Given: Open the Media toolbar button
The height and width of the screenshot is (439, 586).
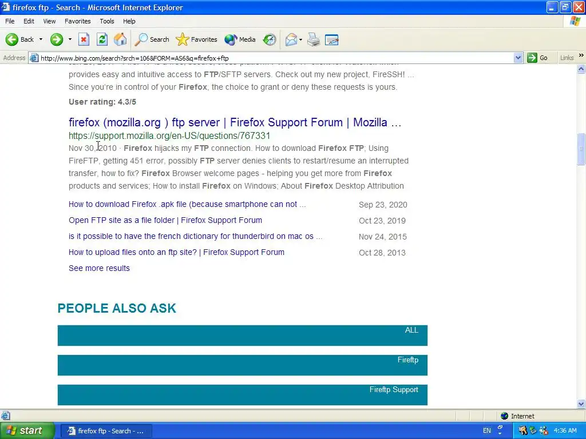Looking at the screenshot, I should (240, 39).
